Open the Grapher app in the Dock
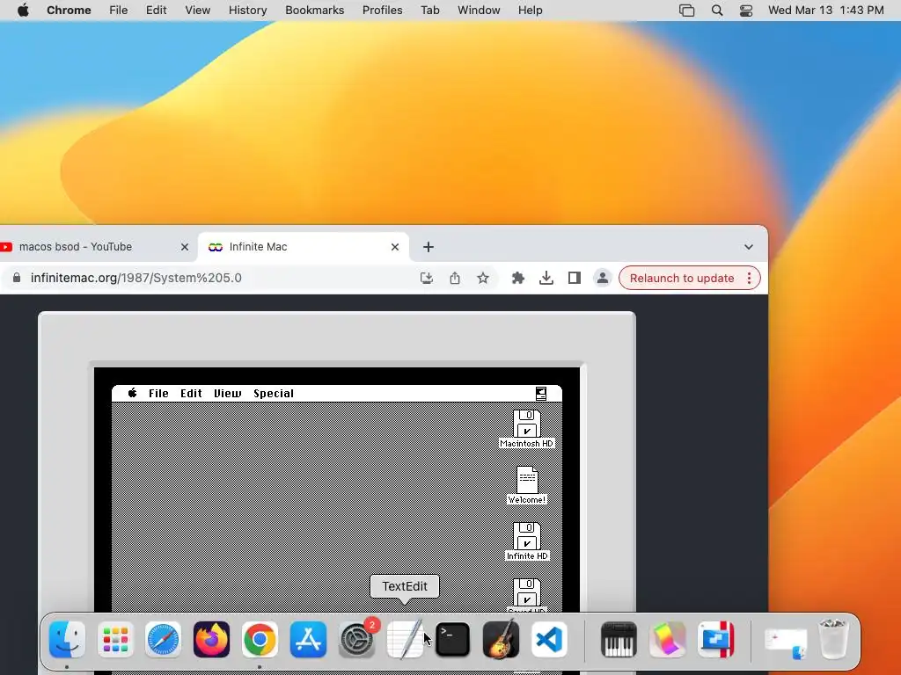The height and width of the screenshot is (675, 901). coord(668,640)
